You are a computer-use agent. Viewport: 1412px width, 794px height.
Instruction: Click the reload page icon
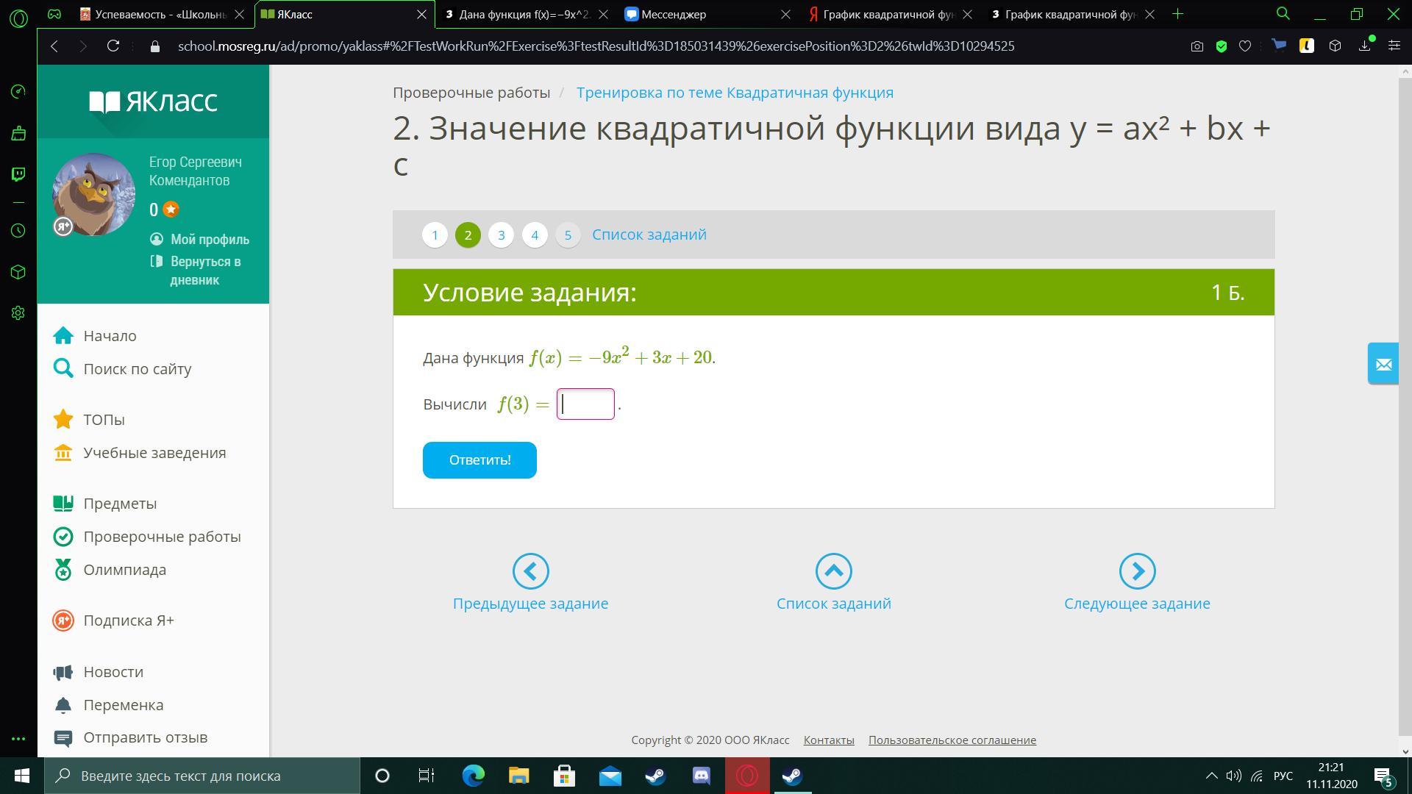(113, 46)
